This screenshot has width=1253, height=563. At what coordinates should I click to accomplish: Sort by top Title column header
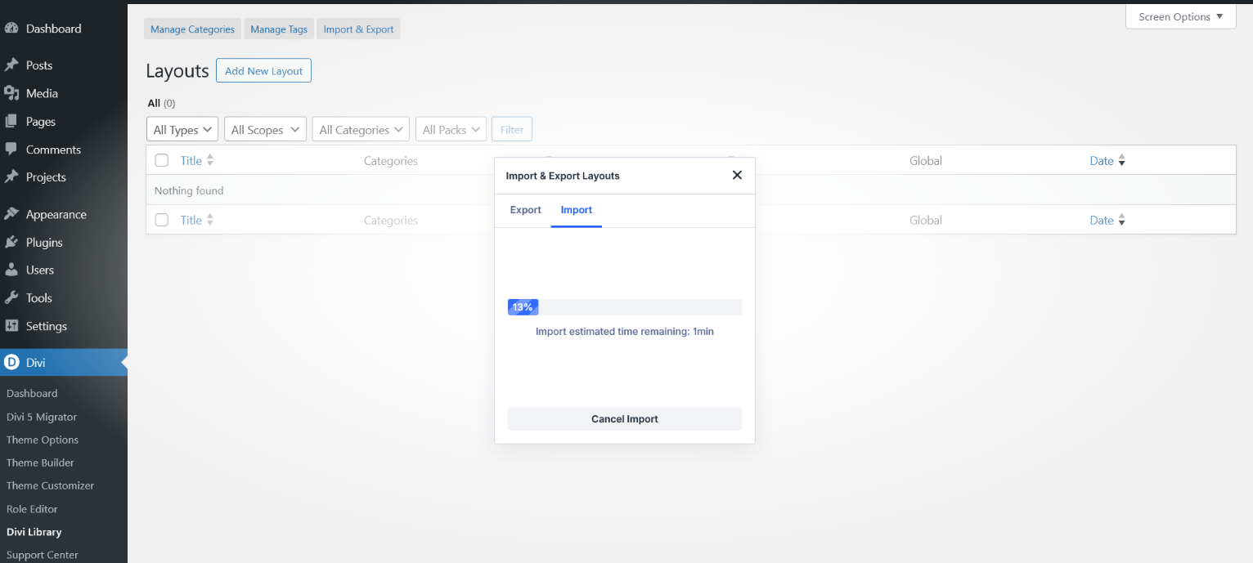point(191,160)
